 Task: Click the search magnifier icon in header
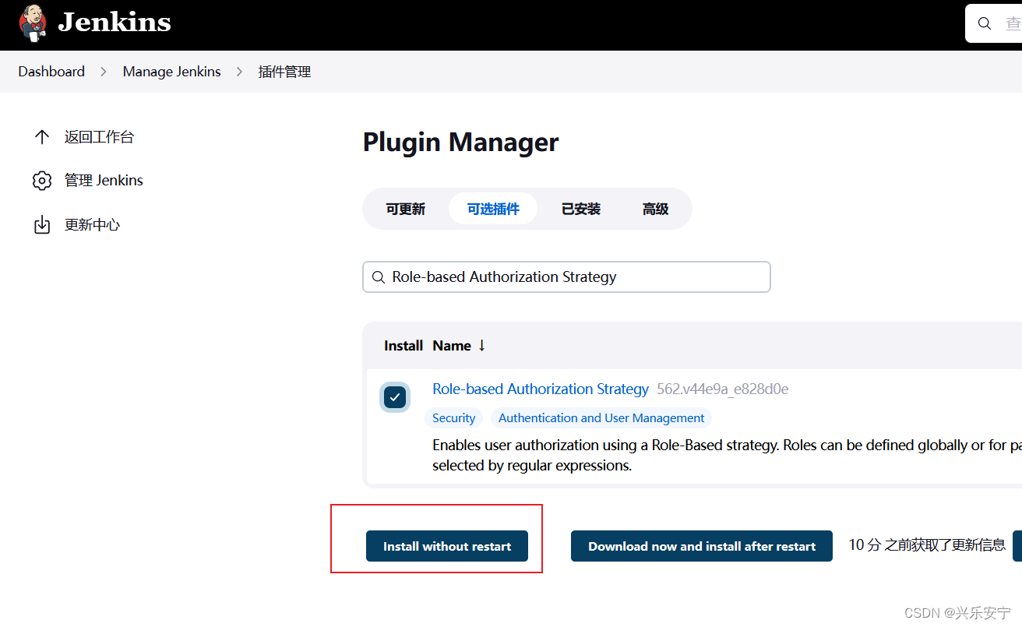pos(985,23)
